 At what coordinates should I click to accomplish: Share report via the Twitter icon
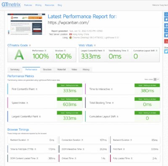pyautogui.click(x=166, y=51)
